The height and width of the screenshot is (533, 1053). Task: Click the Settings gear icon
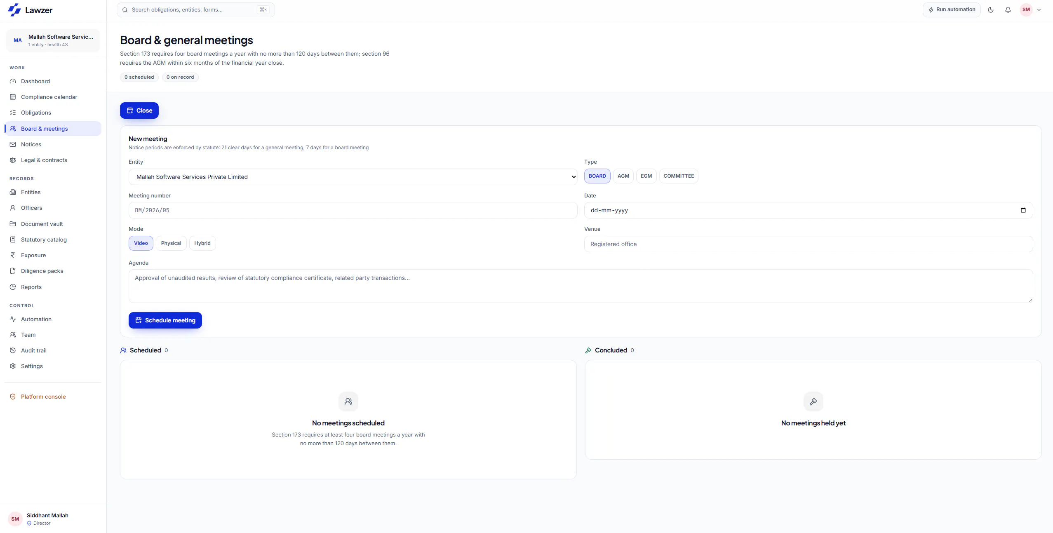tap(13, 366)
